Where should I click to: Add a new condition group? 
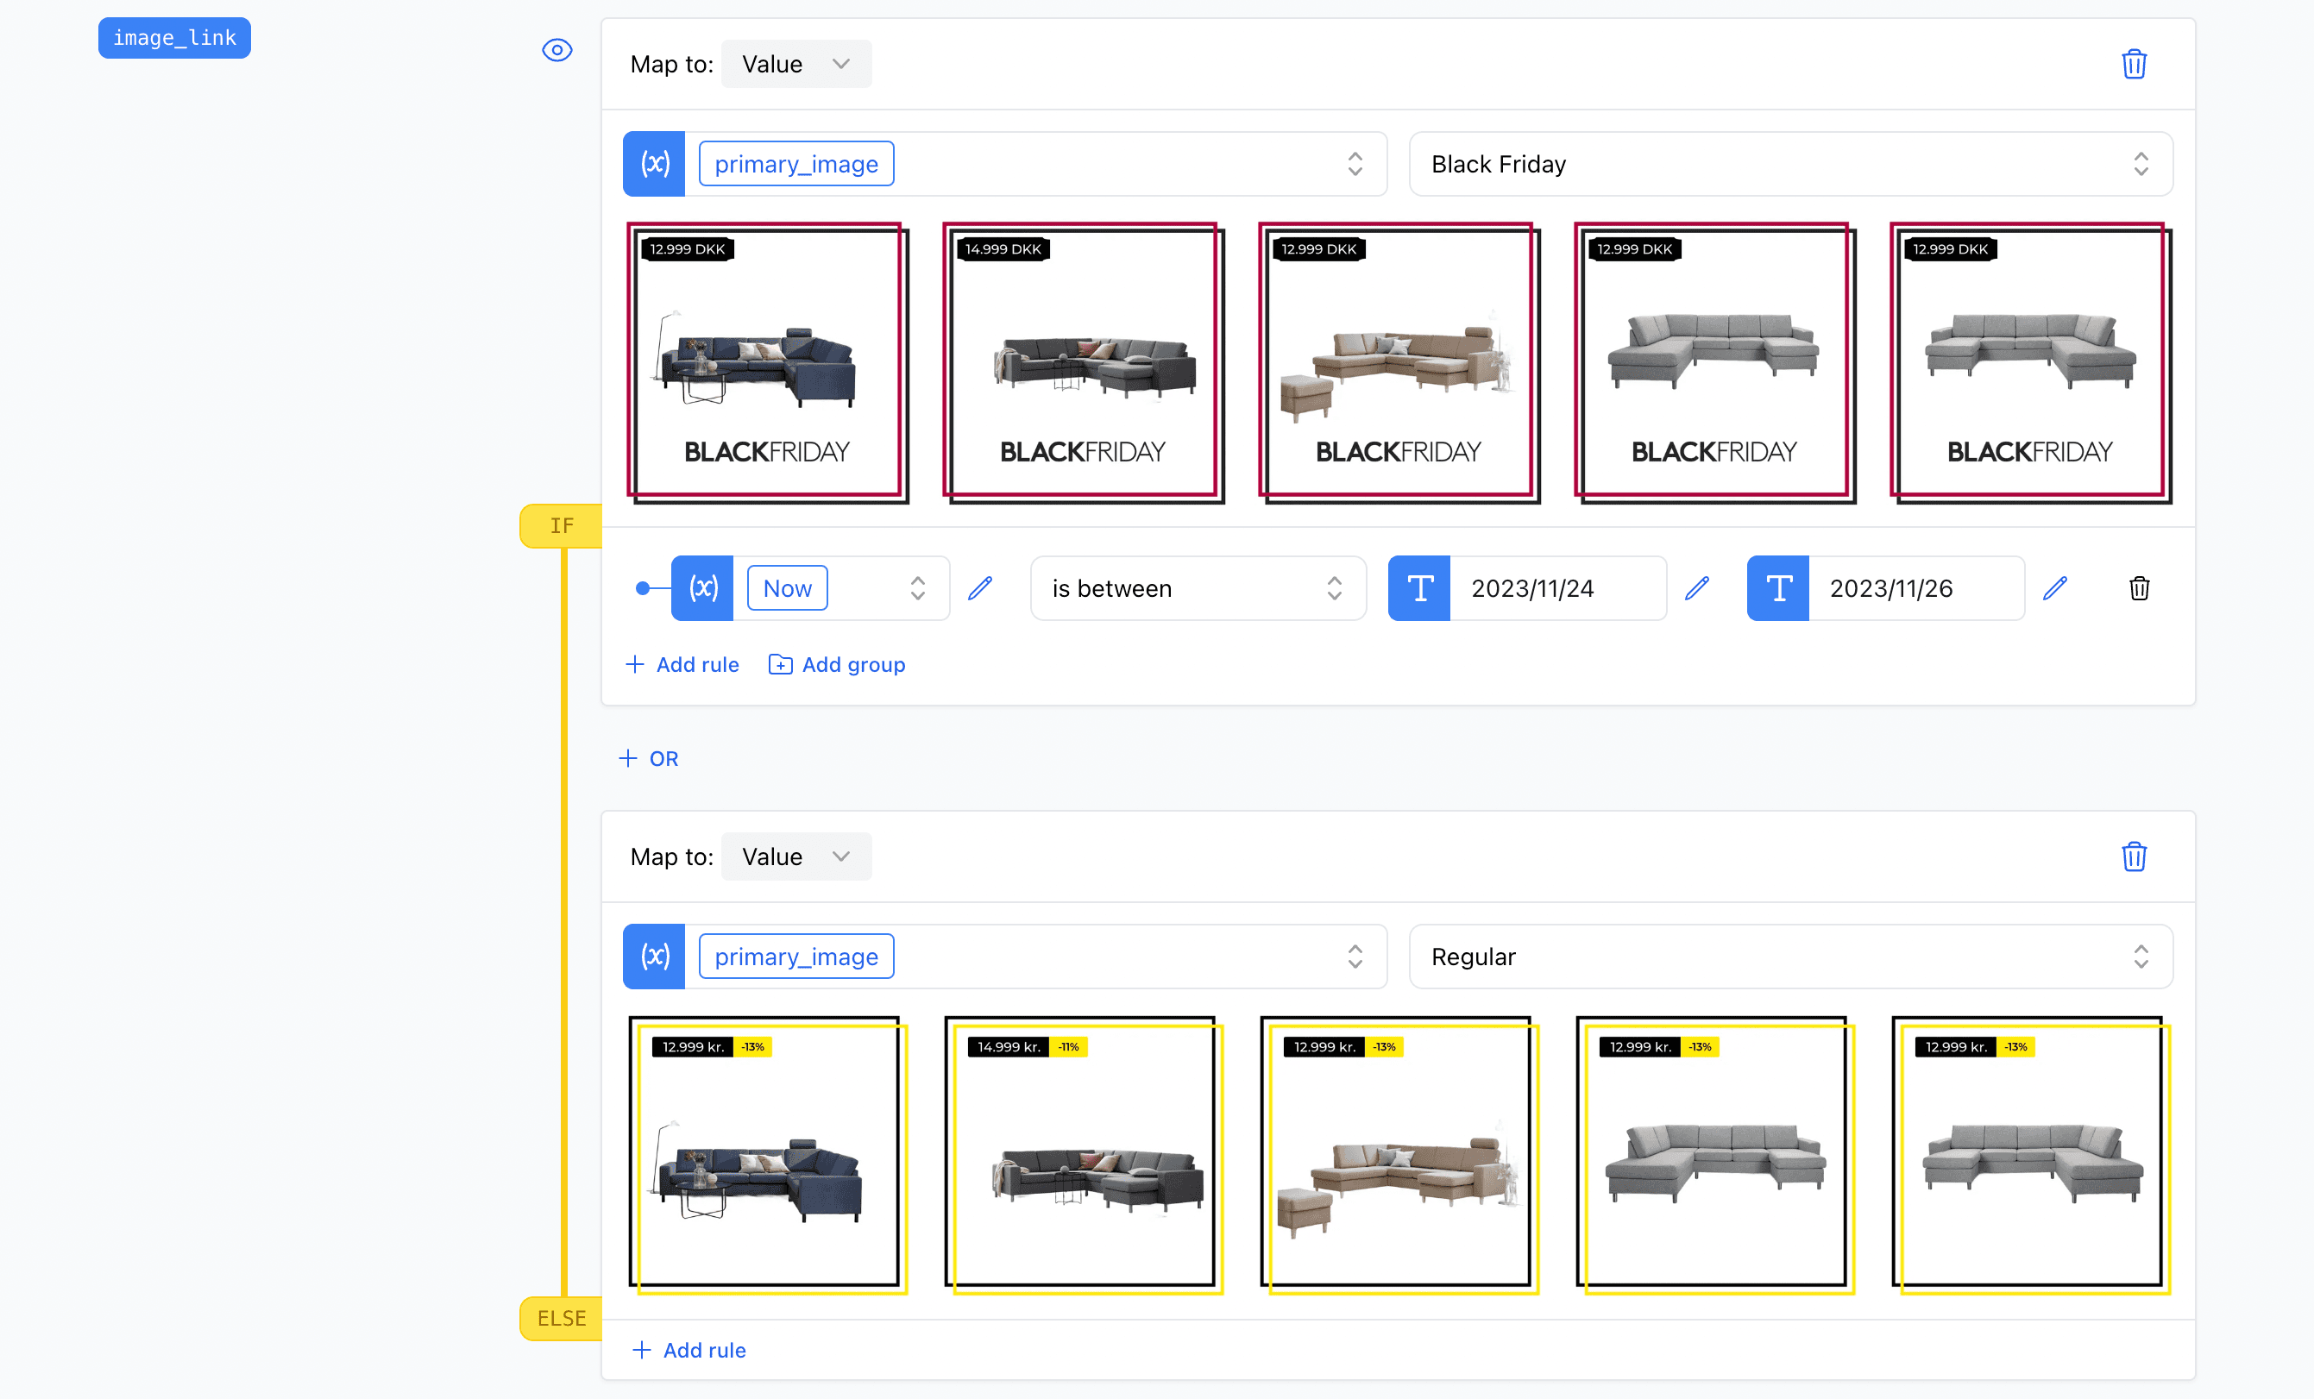tap(837, 665)
